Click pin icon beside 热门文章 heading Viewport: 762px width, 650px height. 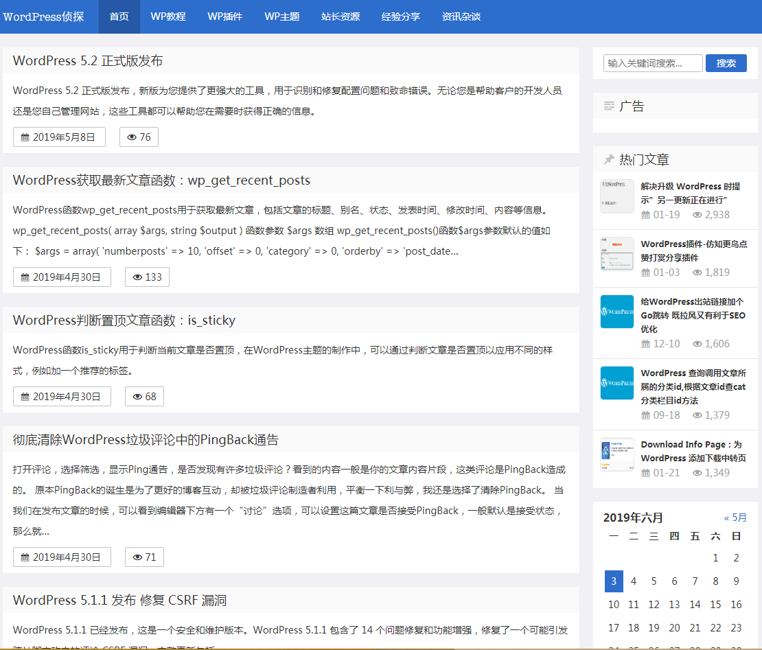pyautogui.click(x=608, y=160)
